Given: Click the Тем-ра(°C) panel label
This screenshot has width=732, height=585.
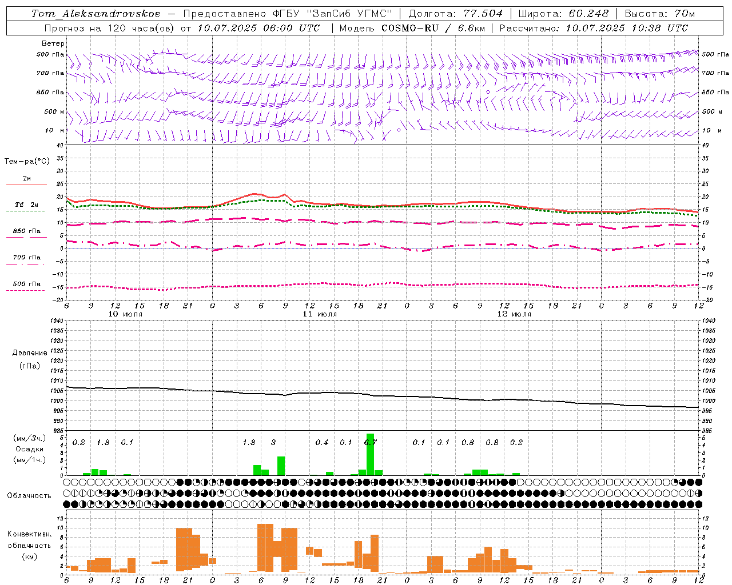Looking at the screenshot, I should 27,162.
